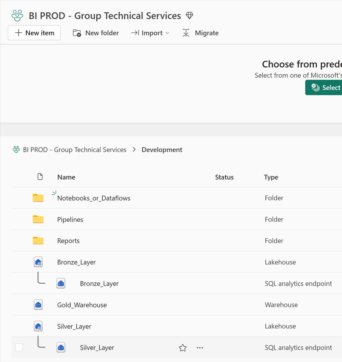The image size is (342, 362).
Task: Sort by the Name column header
Action: click(x=66, y=177)
